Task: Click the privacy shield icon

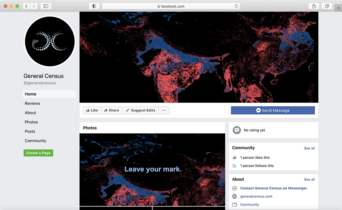Action: click(94, 6)
